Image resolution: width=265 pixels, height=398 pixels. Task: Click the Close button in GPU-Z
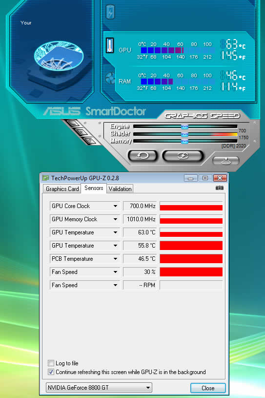click(x=208, y=388)
